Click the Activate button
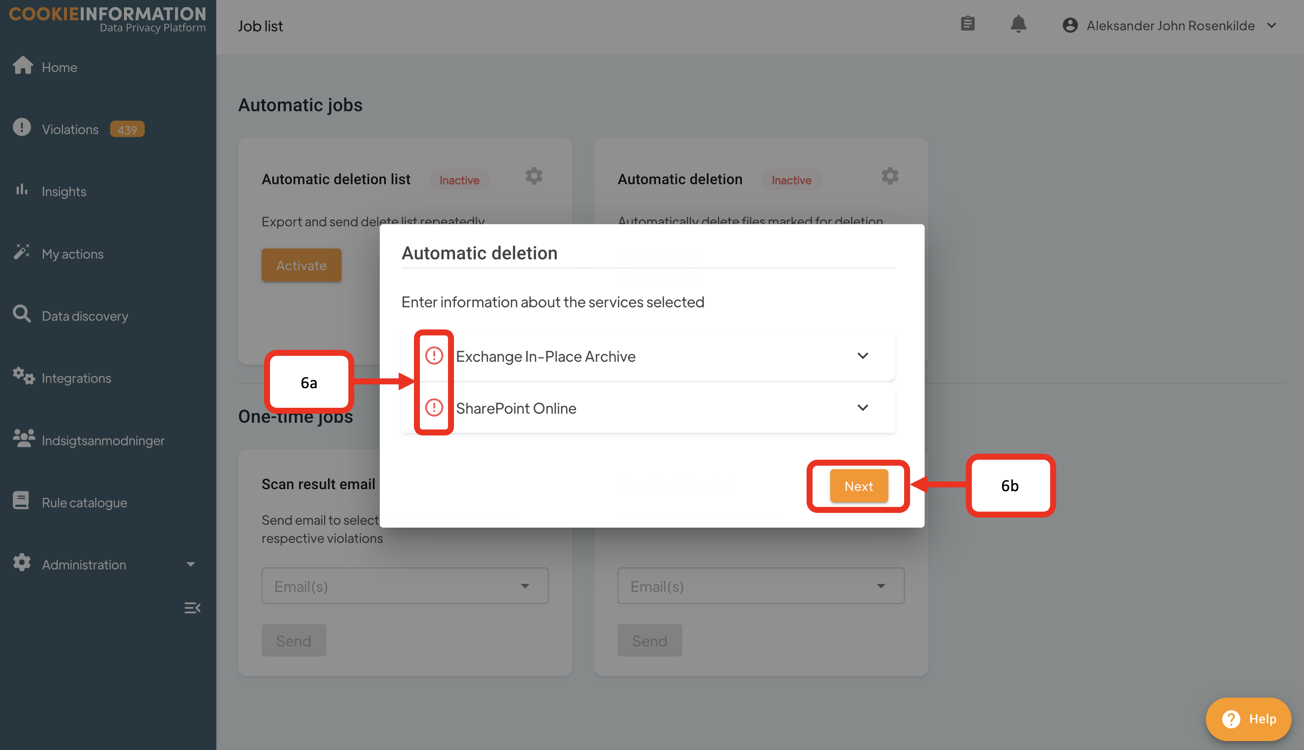This screenshot has height=750, width=1304. [301, 265]
